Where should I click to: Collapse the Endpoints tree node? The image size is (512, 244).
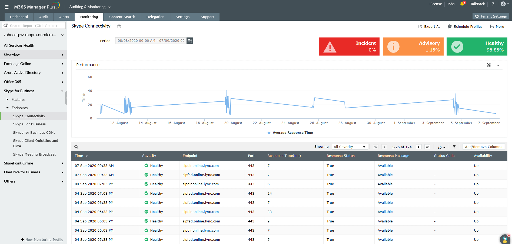(8, 108)
